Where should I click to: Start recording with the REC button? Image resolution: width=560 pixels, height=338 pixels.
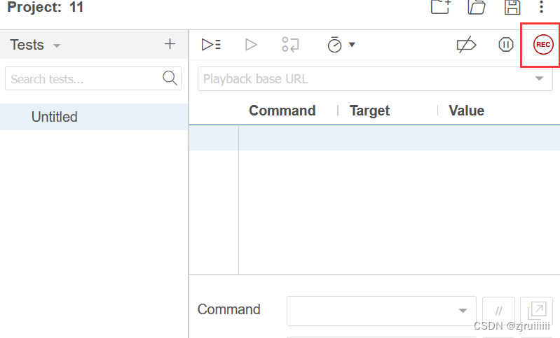pos(543,45)
